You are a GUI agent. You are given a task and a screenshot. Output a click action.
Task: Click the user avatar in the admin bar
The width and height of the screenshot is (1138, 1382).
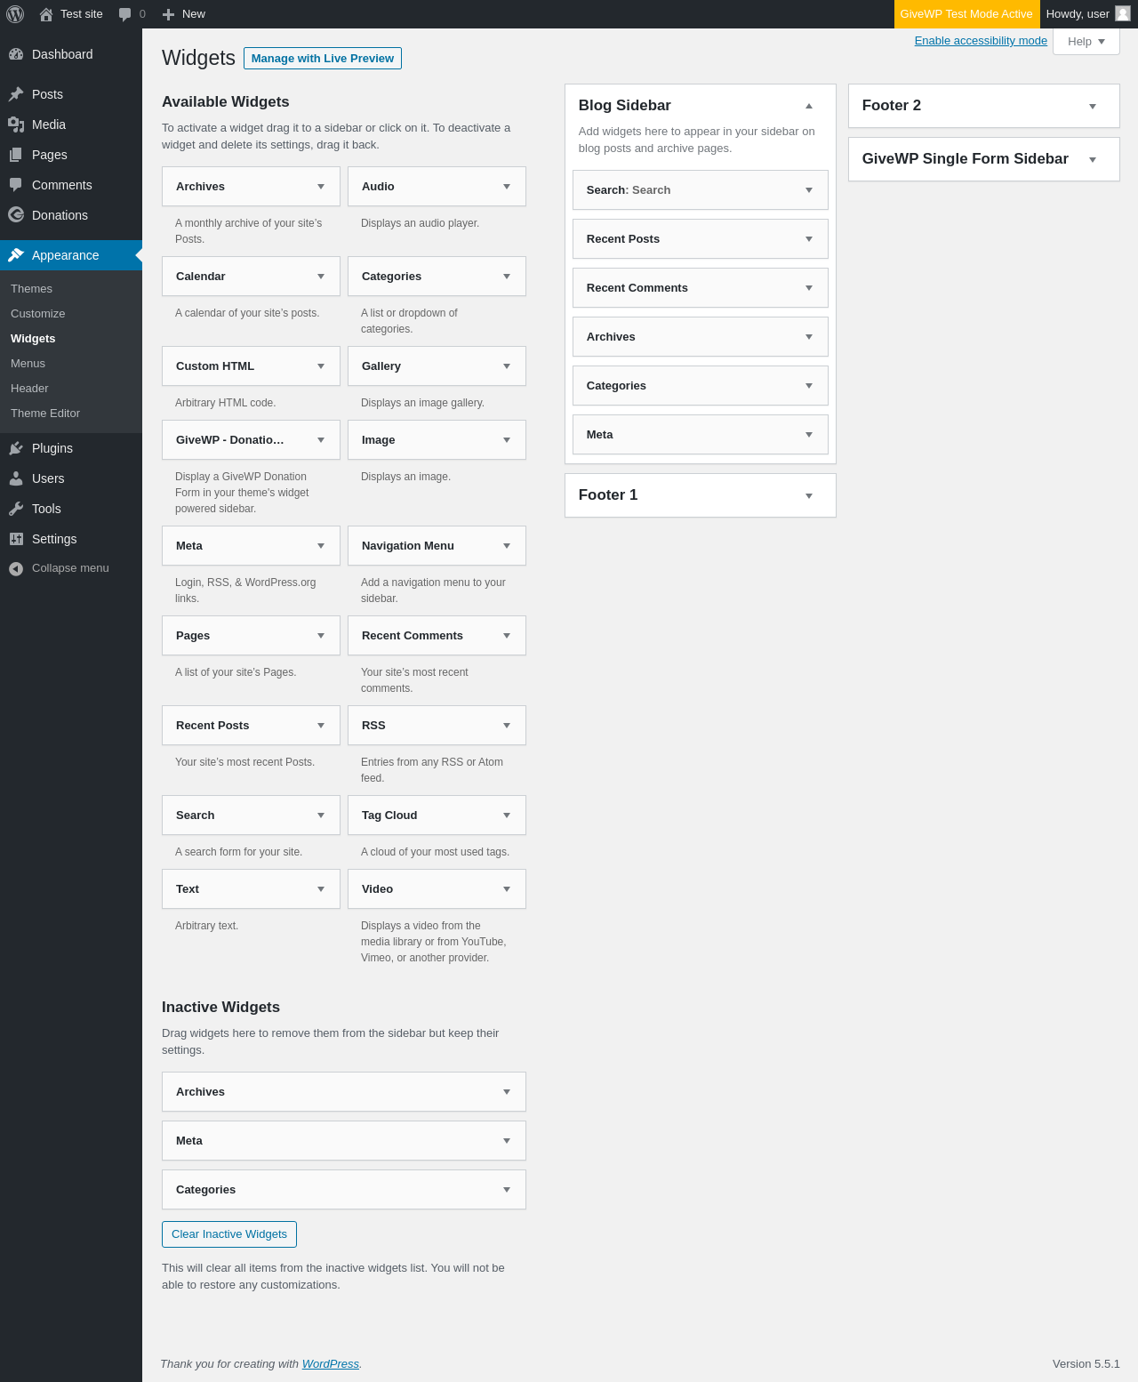tap(1123, 13)
